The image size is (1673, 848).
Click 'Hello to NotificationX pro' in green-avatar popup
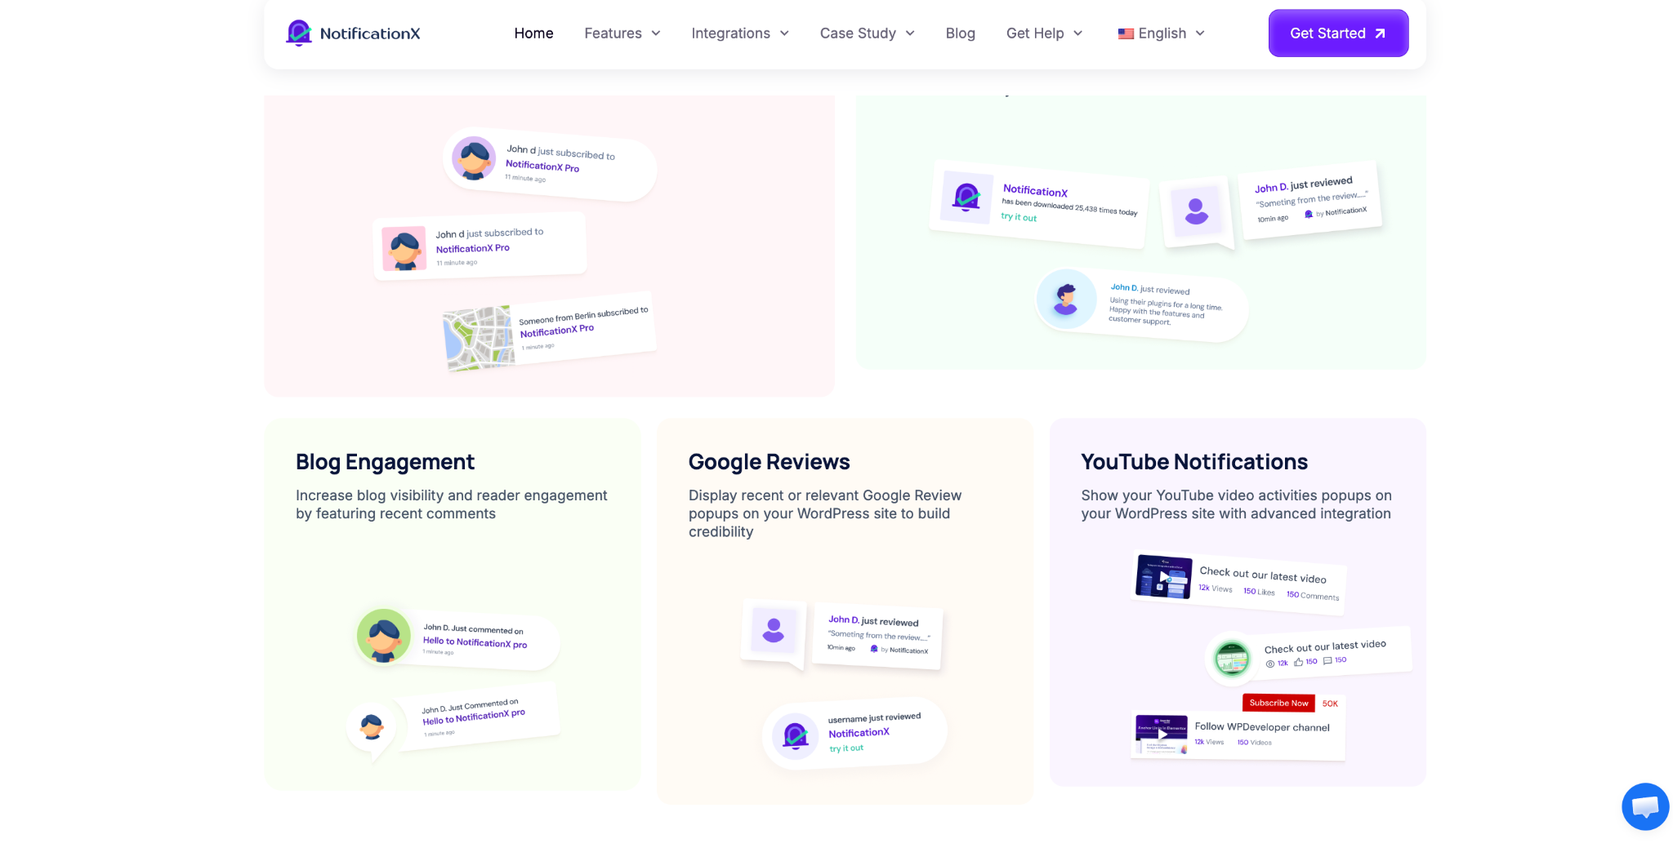coord(475,642)
